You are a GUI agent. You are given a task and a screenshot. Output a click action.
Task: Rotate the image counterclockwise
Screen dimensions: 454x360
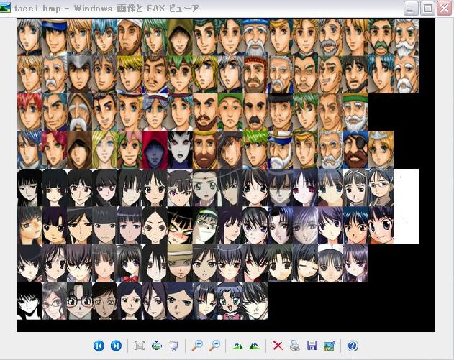(254, 346)
